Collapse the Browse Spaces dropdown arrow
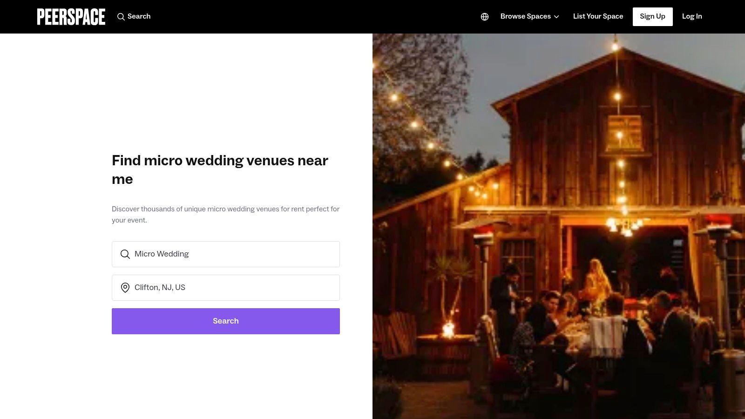Screen dimensions: 745x419 pos(557,17)
